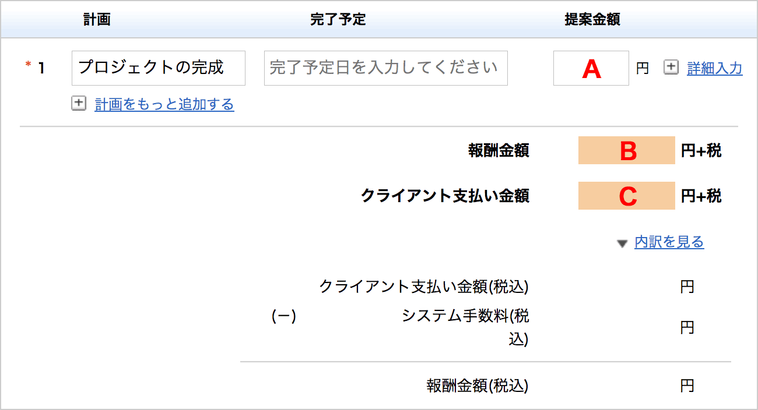This screenshot has height=410, width=758.
Task: Focus the プロジェクトの完成 plan name field
Action: (x=159, y=68)
